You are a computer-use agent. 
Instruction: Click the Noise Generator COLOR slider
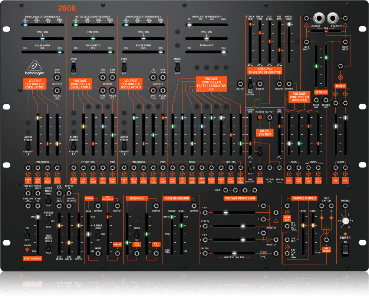[172, 234]
